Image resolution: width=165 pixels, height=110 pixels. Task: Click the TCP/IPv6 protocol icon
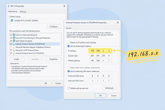tap(14, 53)
